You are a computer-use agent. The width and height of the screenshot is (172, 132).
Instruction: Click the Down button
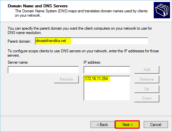coord(147,98)
